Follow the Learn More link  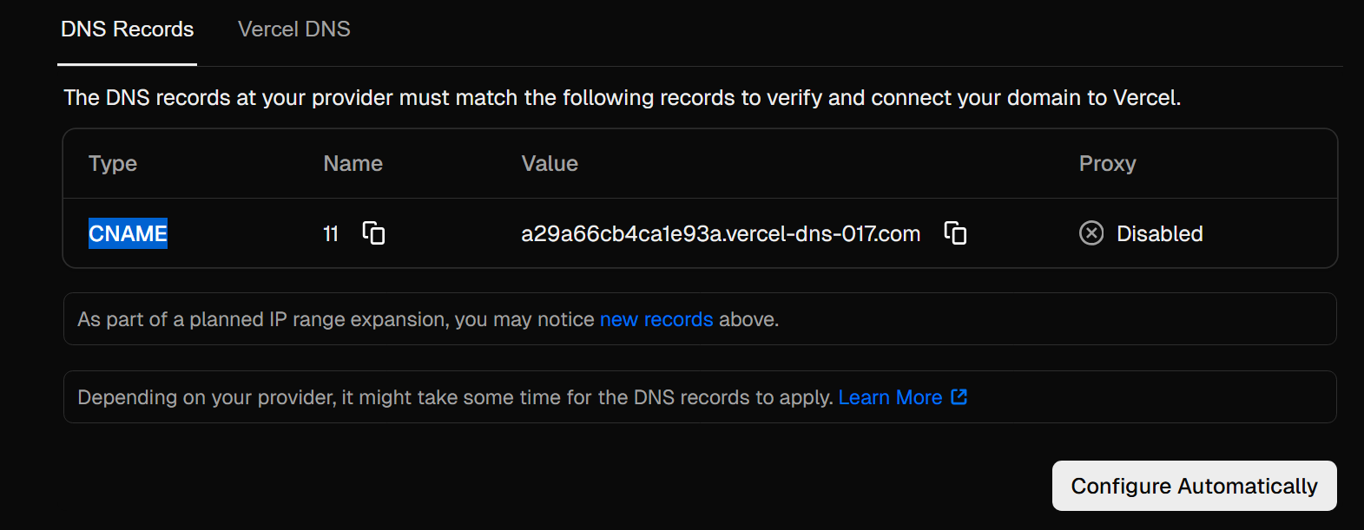[x=890, y=397]
